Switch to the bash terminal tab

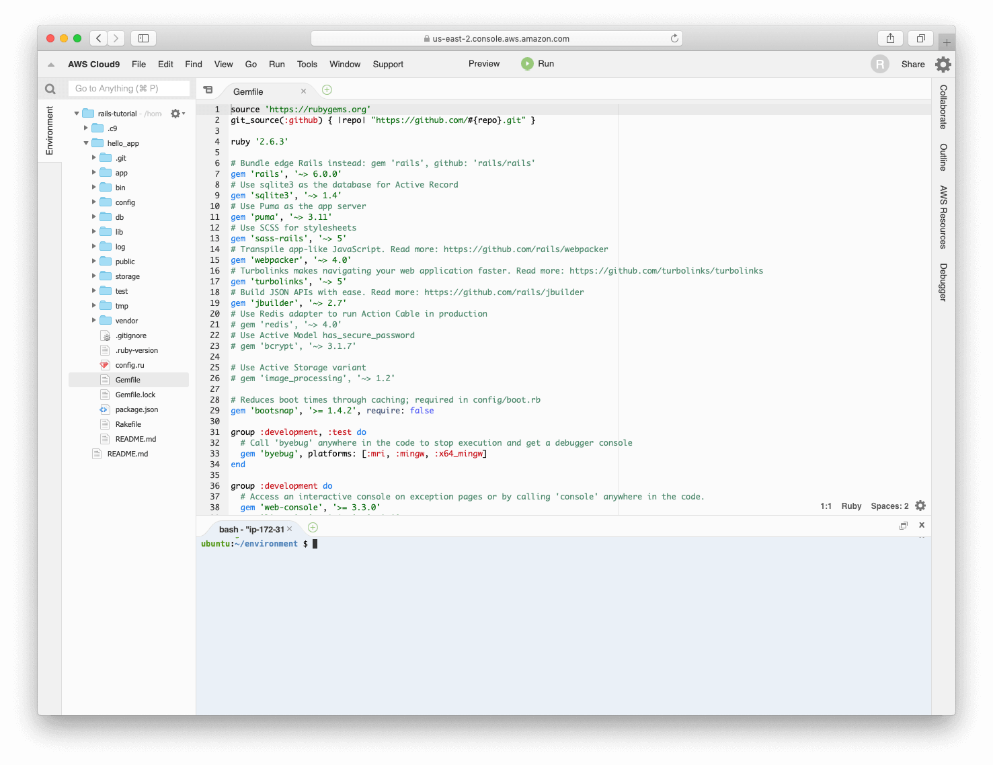251,529
